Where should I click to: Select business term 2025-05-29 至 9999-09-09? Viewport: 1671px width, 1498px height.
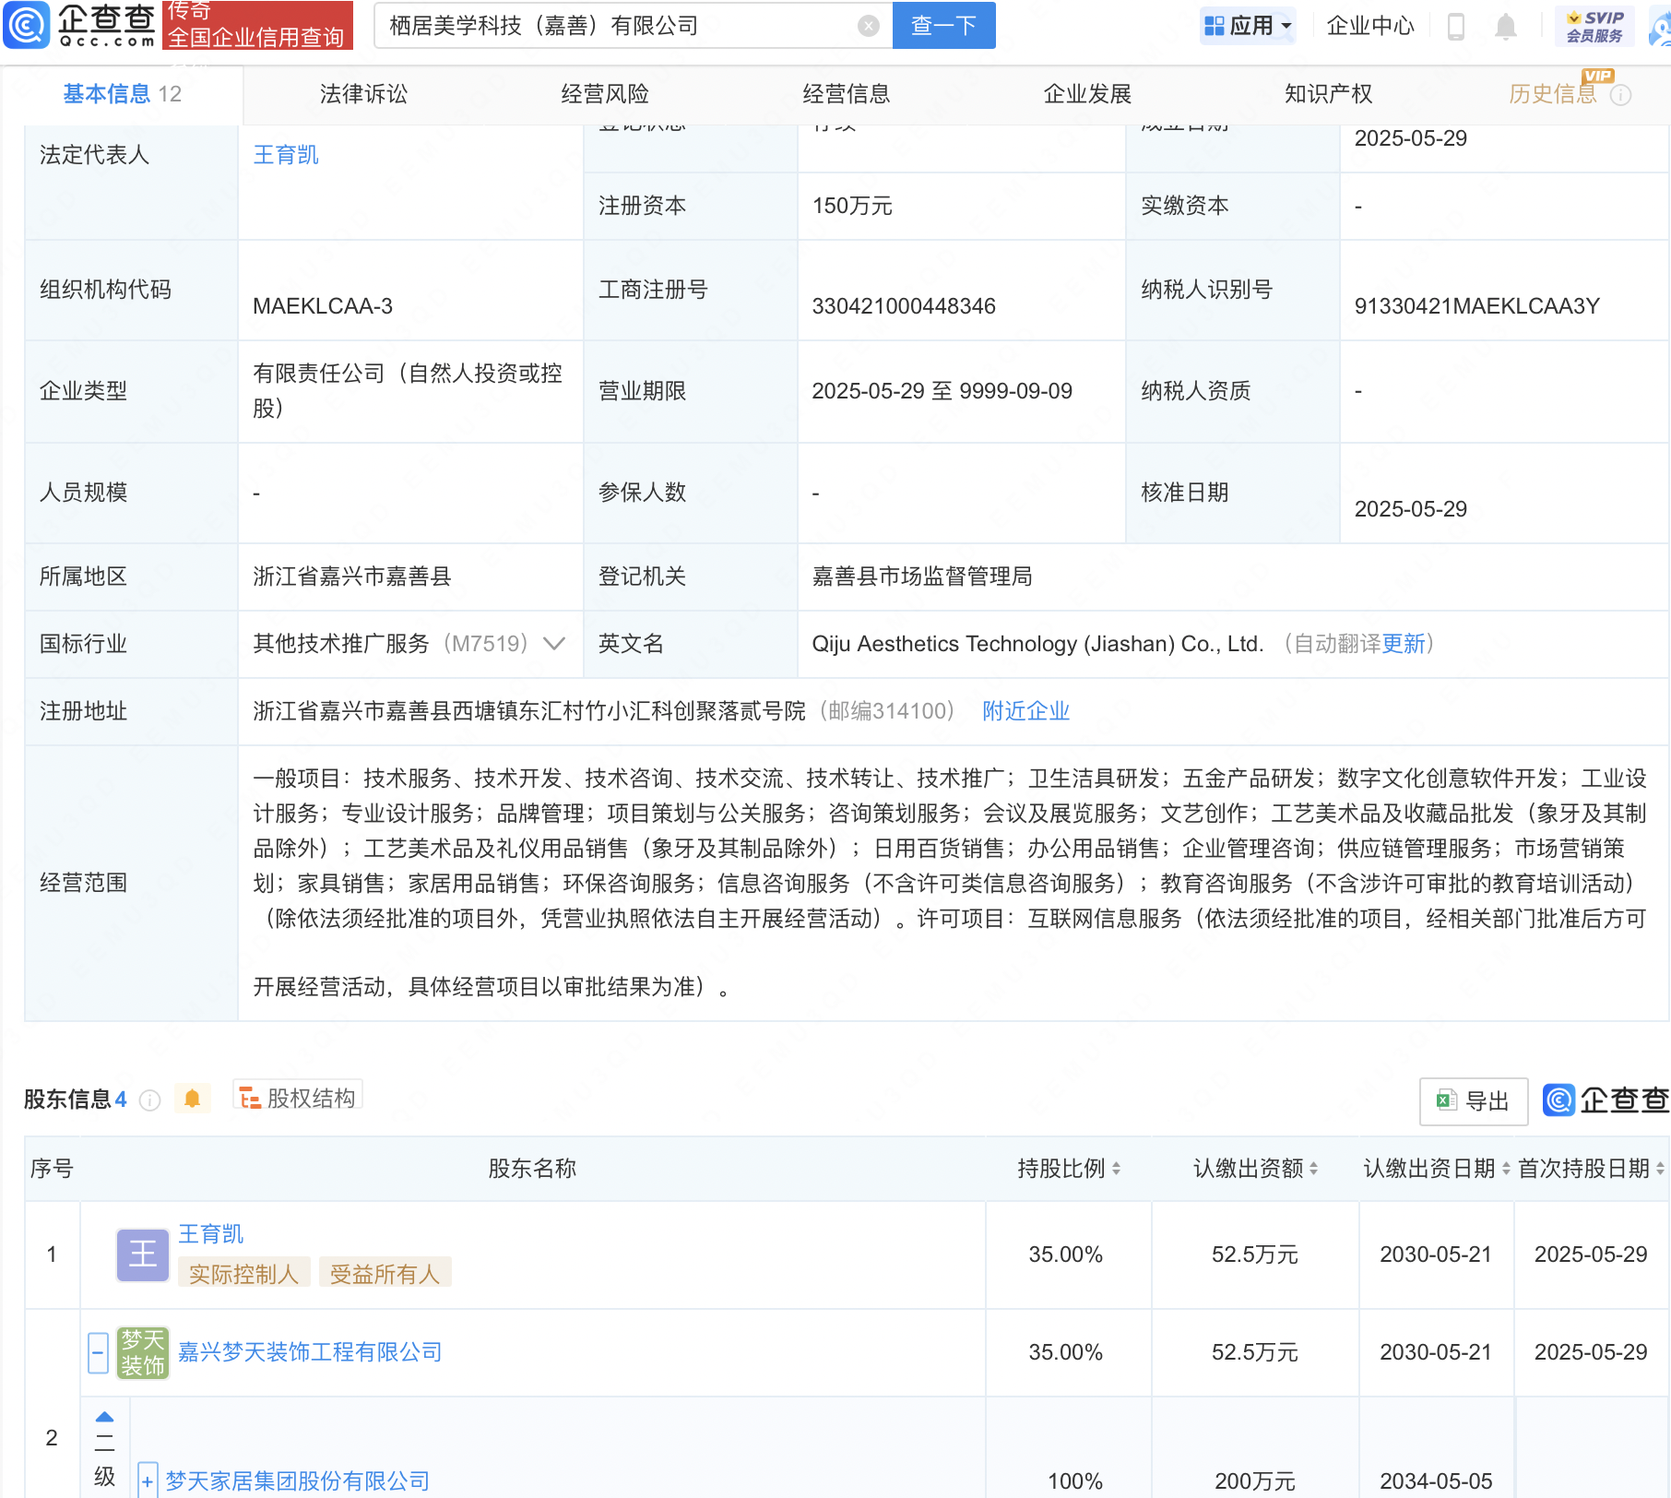[x=942, y=391]
